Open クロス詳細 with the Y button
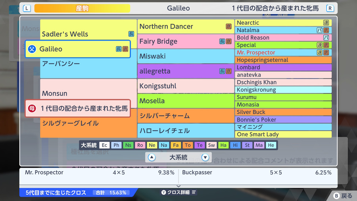This screenshot has width=357, height=201. [x=178, y=192]
